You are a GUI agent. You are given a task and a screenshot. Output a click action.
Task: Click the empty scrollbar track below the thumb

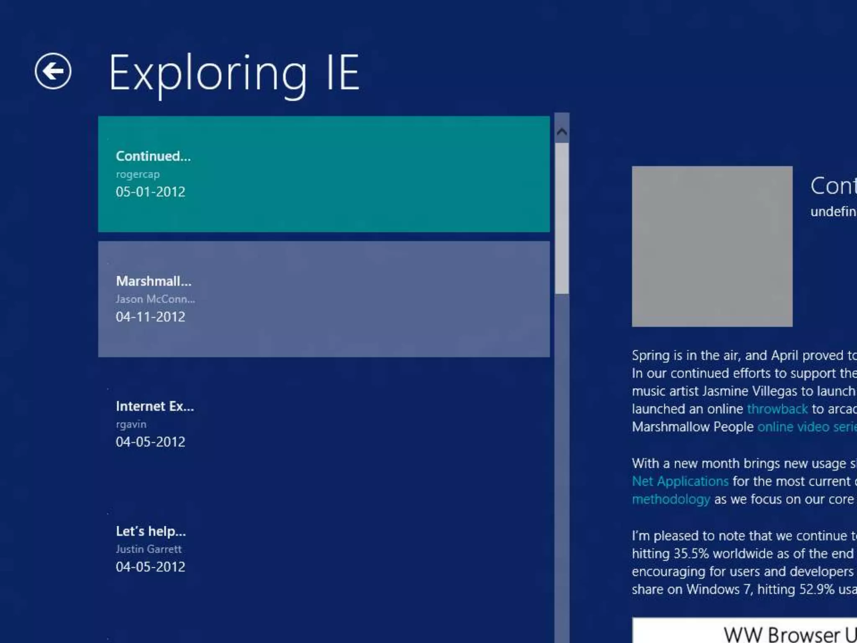point(562,460)
